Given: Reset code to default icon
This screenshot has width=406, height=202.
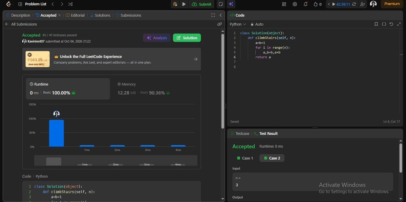Looking at the screenshot, I should pos(391,24).
